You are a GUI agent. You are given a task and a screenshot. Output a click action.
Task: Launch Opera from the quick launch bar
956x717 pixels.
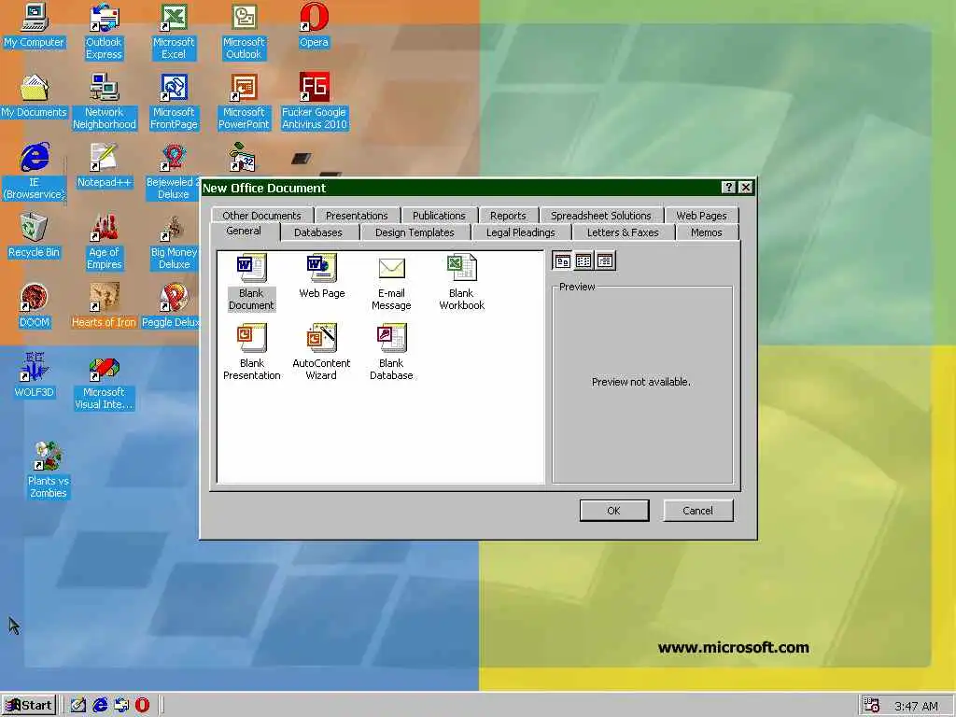tap(142, 706)
